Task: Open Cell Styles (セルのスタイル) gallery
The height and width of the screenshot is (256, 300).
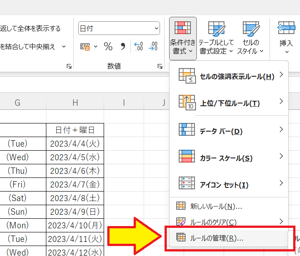Action: pyautogui.click(x=250, y=38)
